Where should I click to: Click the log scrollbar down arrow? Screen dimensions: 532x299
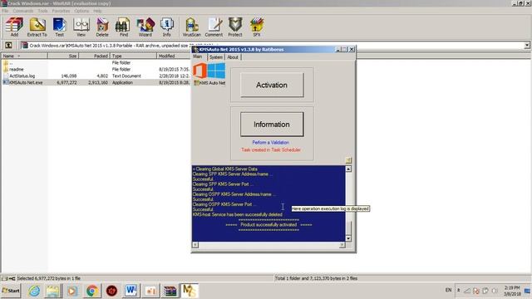pyautogui.click(x=348, y=238)
